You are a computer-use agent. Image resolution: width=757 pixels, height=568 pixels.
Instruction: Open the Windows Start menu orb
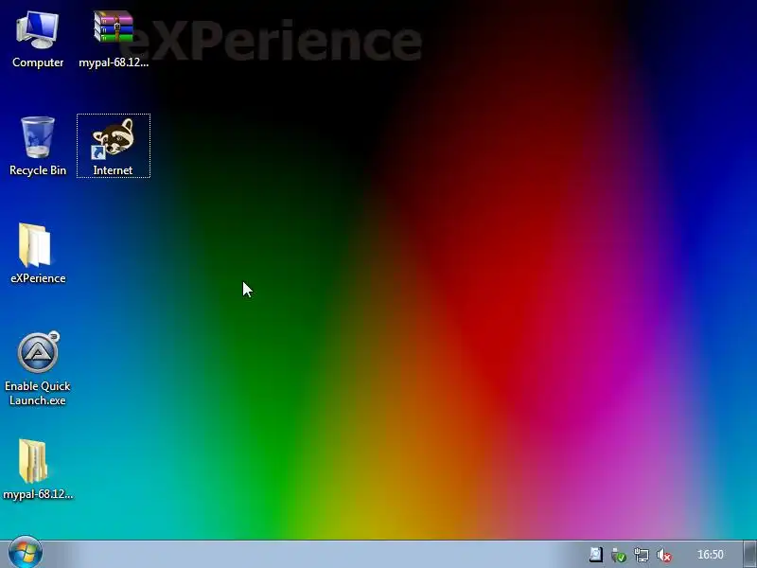[26, 553]
